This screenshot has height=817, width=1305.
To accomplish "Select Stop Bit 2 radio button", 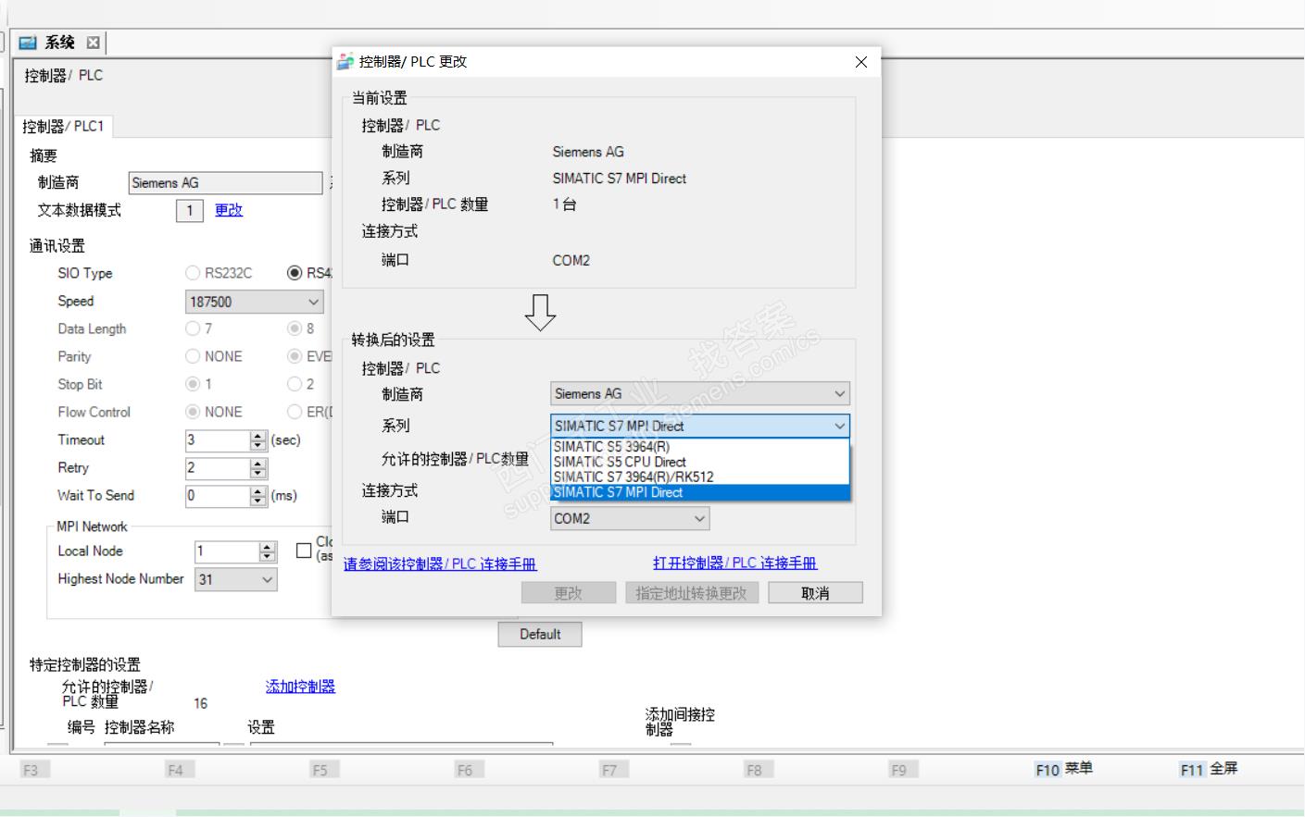I will click(295, 384).
